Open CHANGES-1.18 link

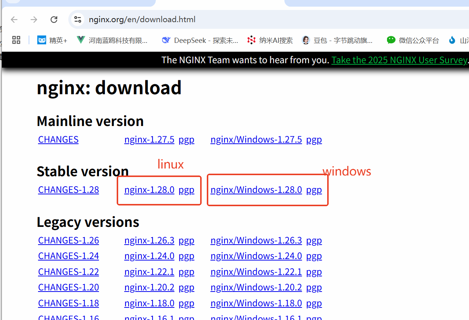(x=69, y=303)
